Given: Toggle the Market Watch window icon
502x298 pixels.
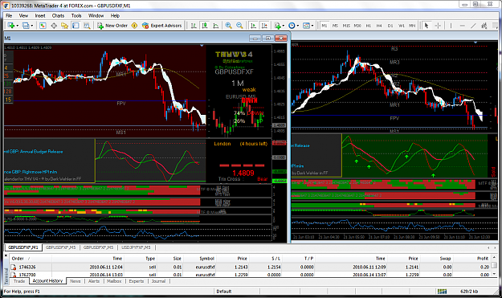Looking at the screenshot, I should point(43,26).
